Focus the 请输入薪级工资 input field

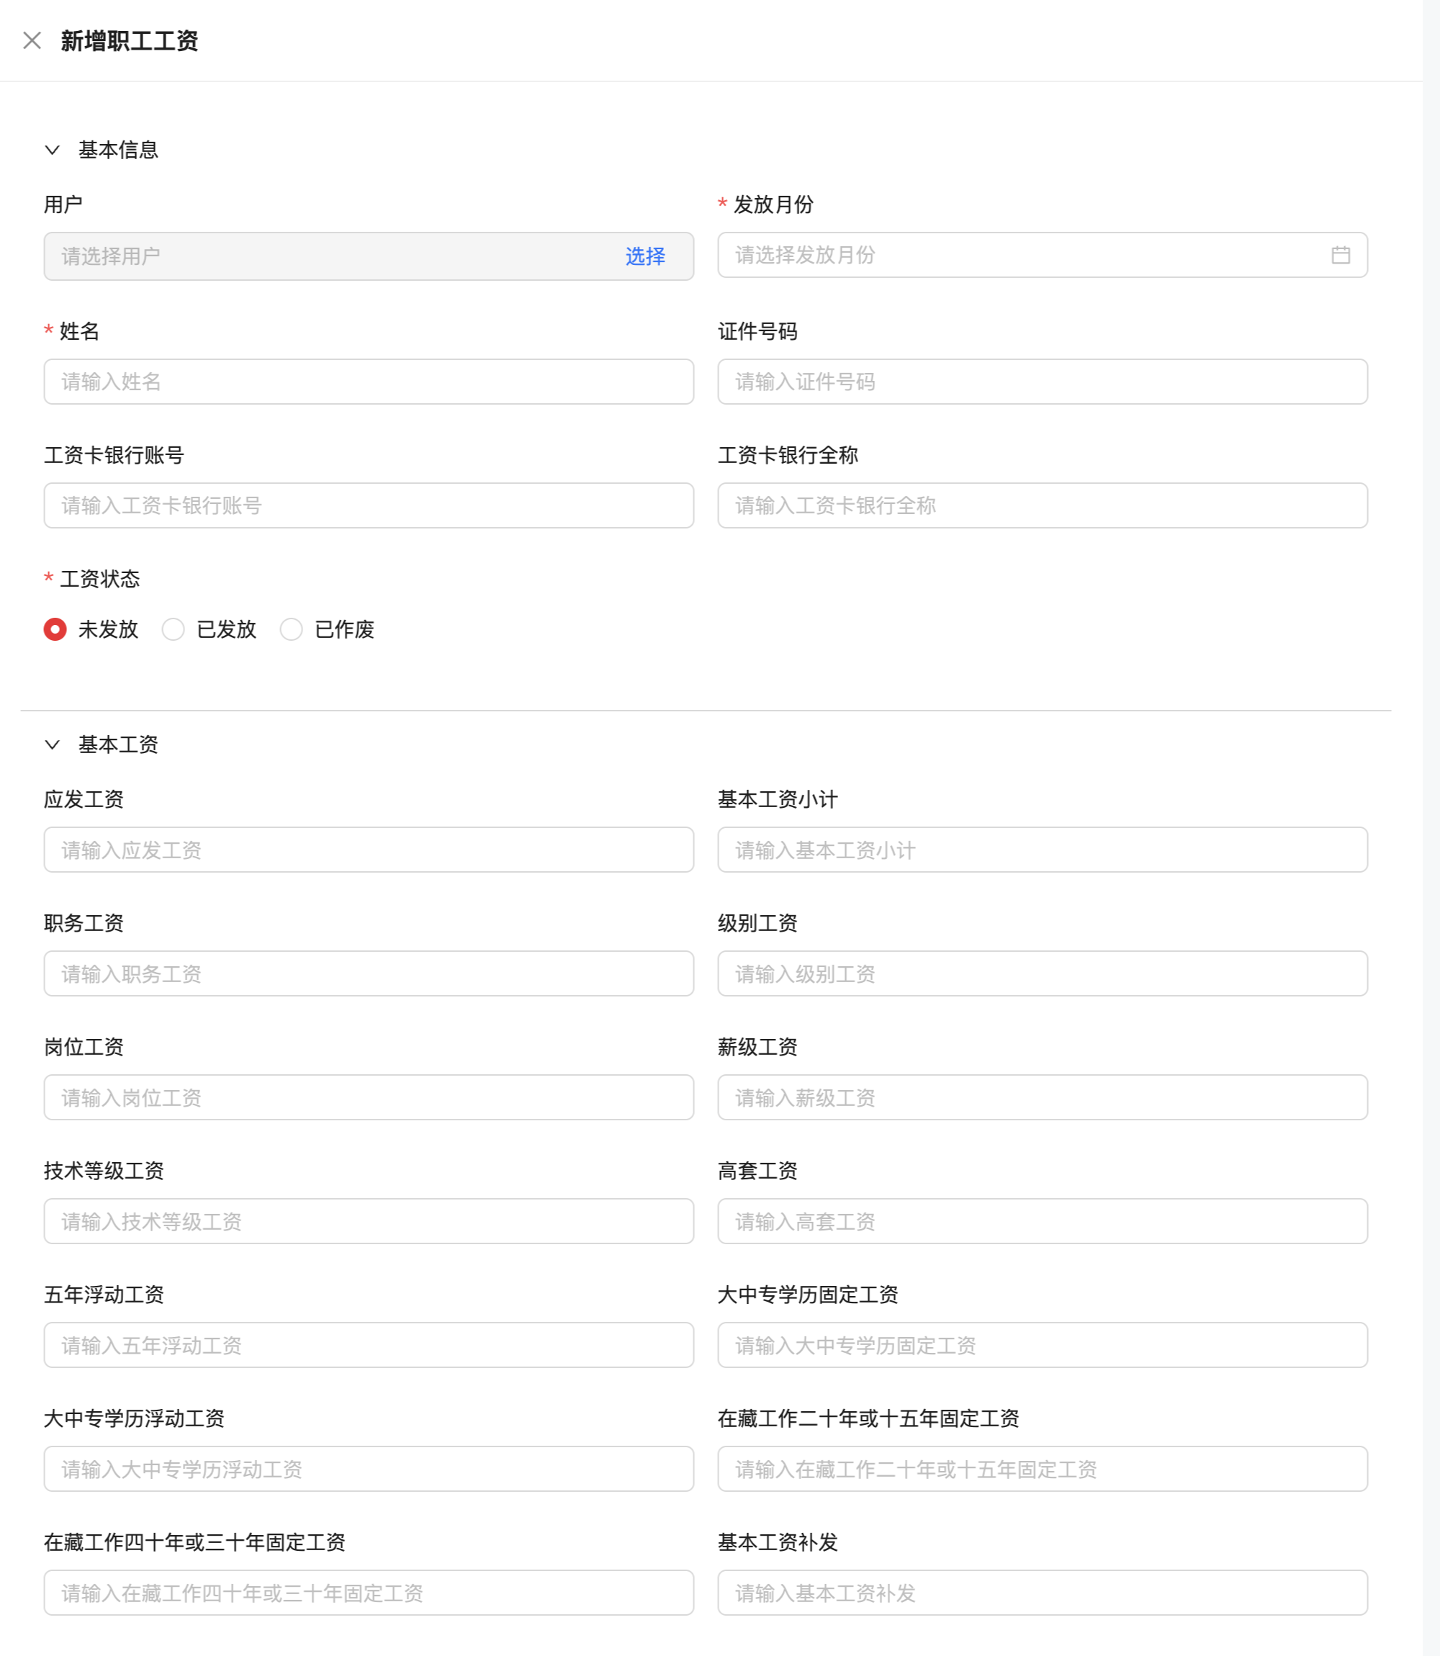1043,1097
